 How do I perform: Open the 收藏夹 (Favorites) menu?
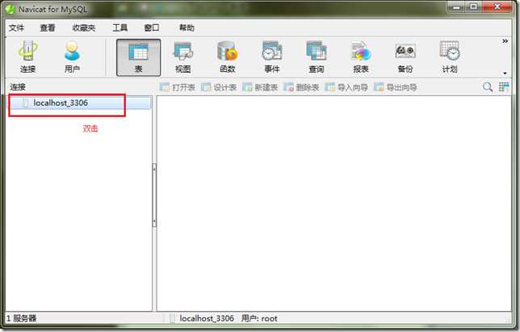pos(84,27)
